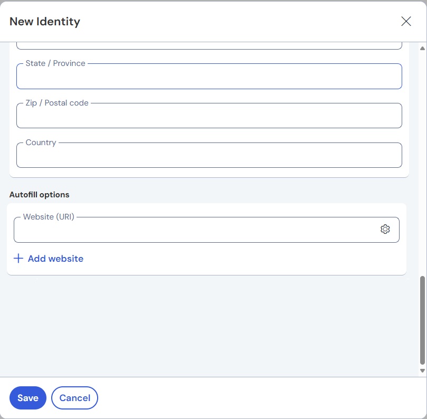Screen dimensions: 427x419
Task: Click the New Identity dialog title
Action: 45,22
